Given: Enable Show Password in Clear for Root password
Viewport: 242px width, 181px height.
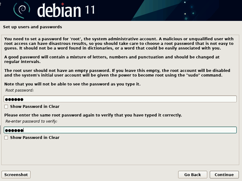Looking at the screenshot, I should click(x=6, y=107).
